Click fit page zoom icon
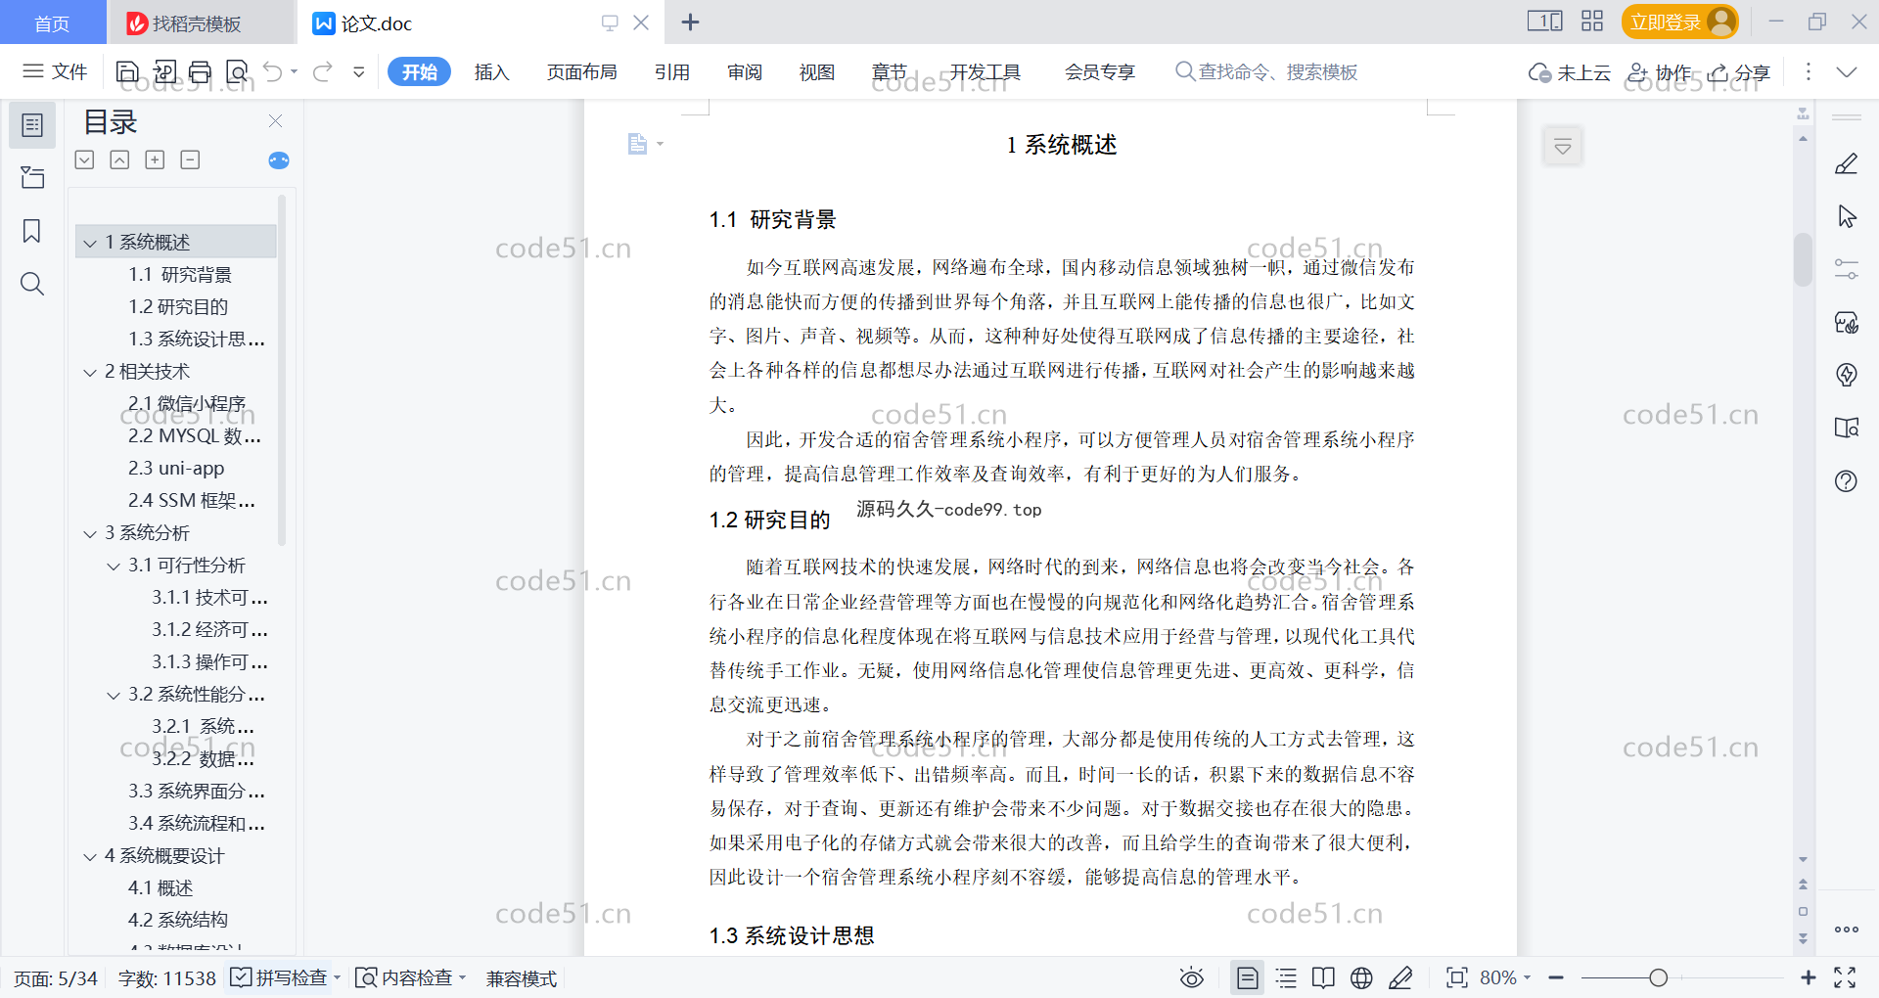The height and width of the screenshot is (998, 1879). point(1457,977)
